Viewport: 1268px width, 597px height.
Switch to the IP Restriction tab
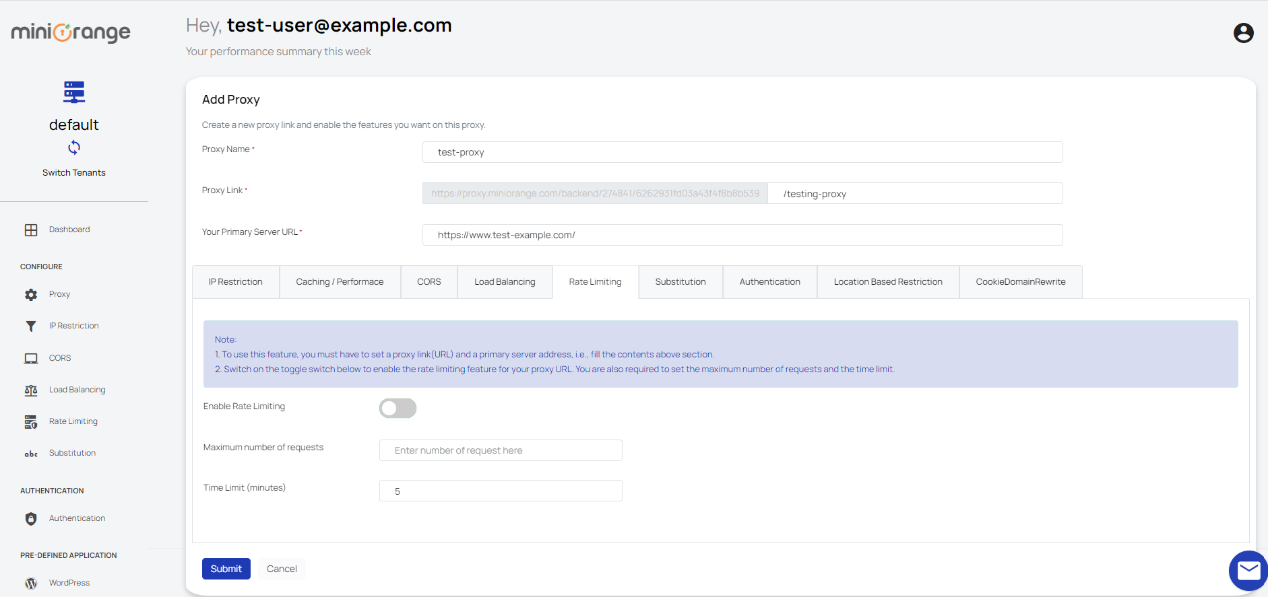236,282
